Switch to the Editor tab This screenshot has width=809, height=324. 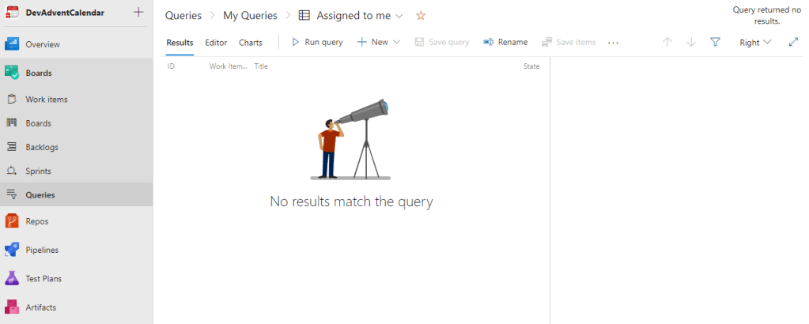click(216, 43)
